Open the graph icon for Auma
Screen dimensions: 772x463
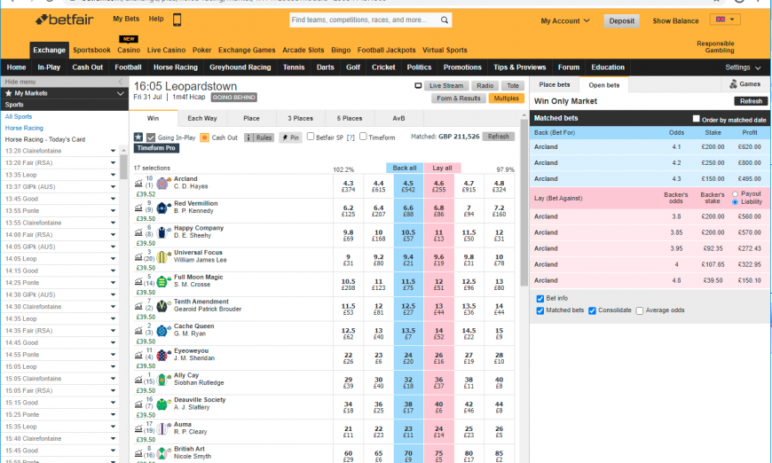click(x=138, y=429)
